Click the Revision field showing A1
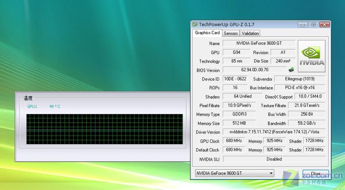 (283, 52)
